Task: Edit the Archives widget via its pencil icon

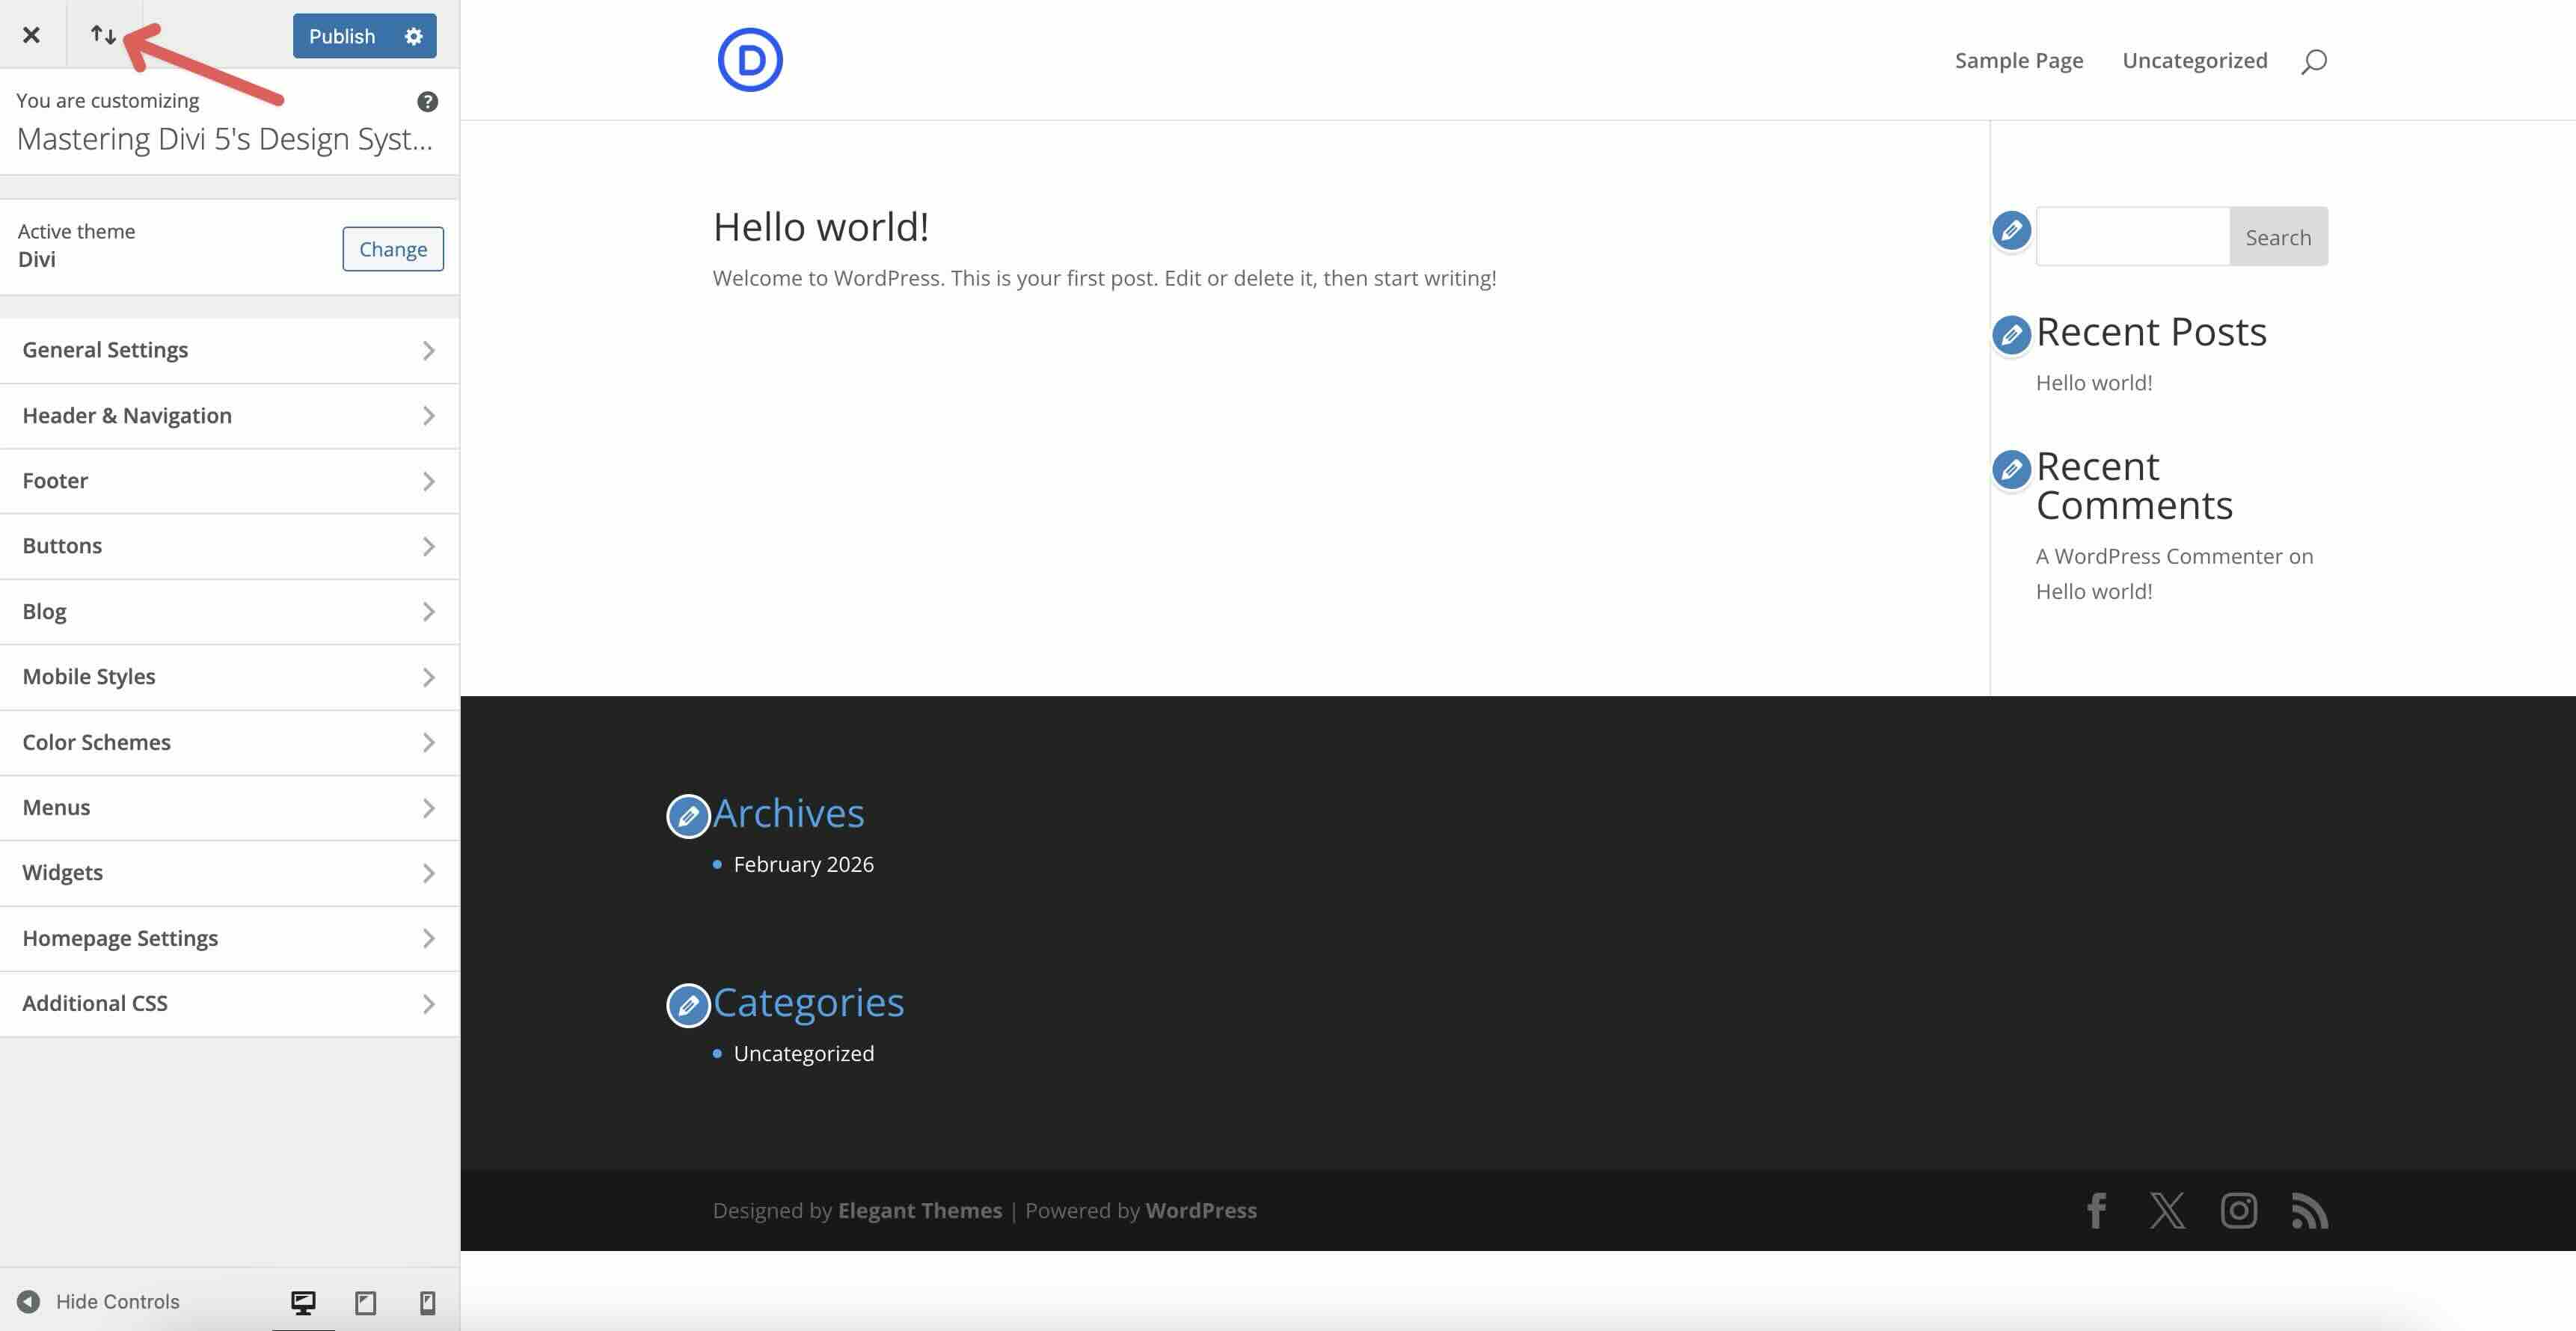Action: [688, 816]
